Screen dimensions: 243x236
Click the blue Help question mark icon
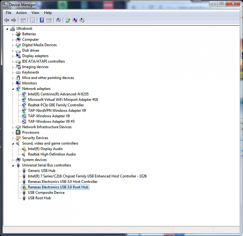[x=42, y=20]
